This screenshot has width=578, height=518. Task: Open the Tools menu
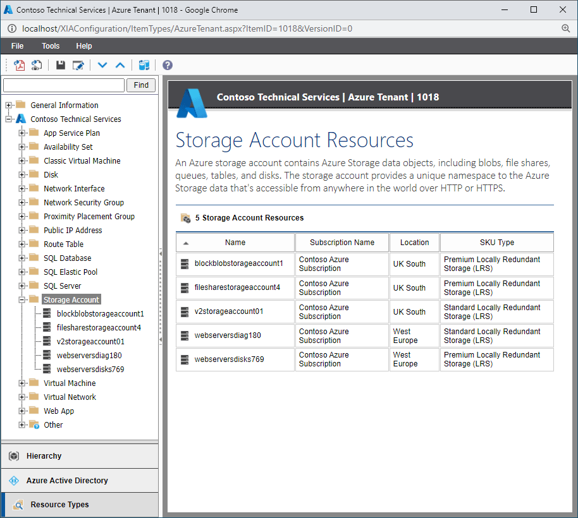[x=51, y=46]
